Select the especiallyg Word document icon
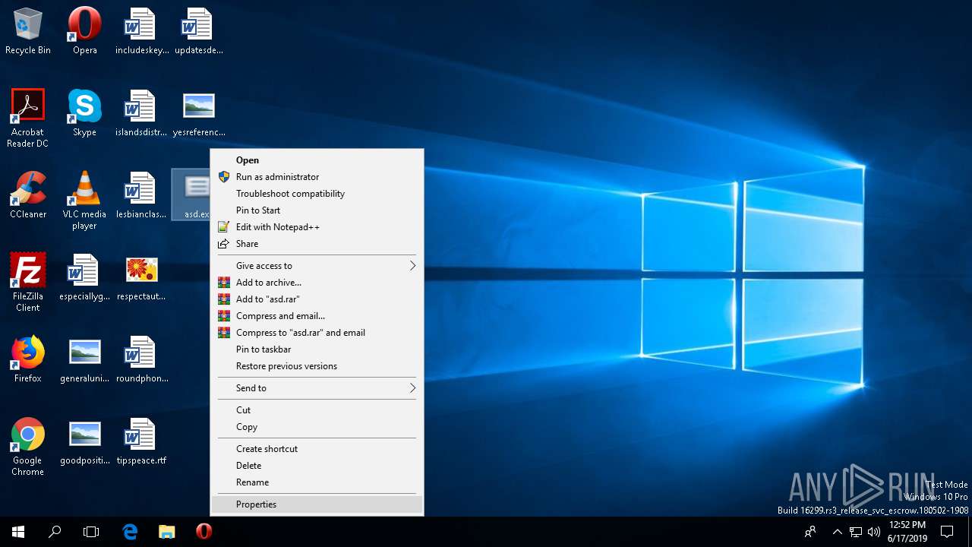This screenshot has width=972, height=547. 84,278
